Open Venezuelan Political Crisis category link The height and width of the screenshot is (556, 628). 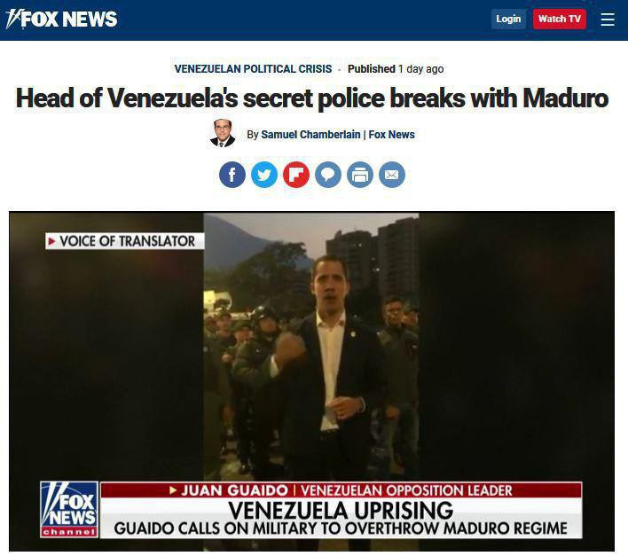[x=253, y=69]
